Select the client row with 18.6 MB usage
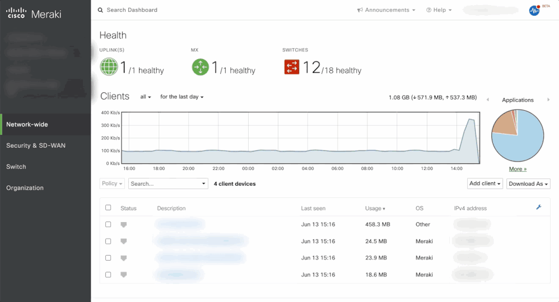Screen dimensions: 559x302 [108, 275]
